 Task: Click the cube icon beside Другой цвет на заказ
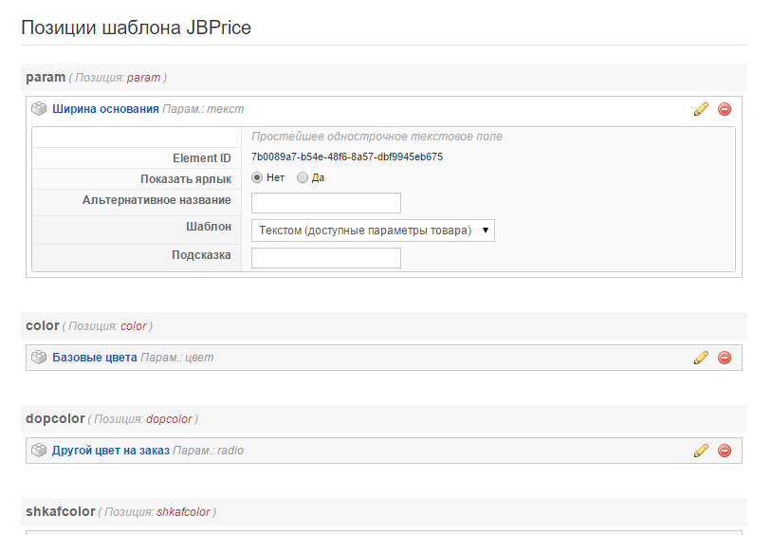click(x=39, y=450)
